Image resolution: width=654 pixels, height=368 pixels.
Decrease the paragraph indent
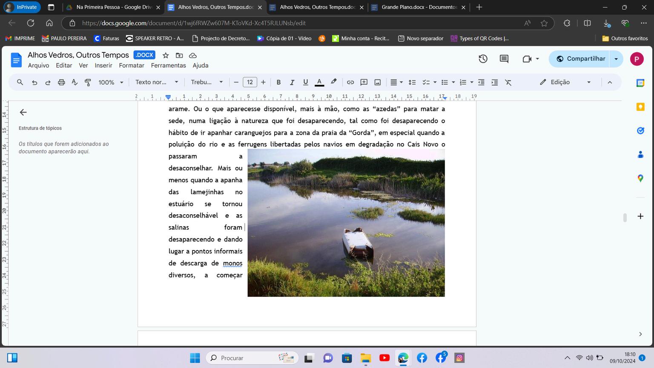coord(481,82)
